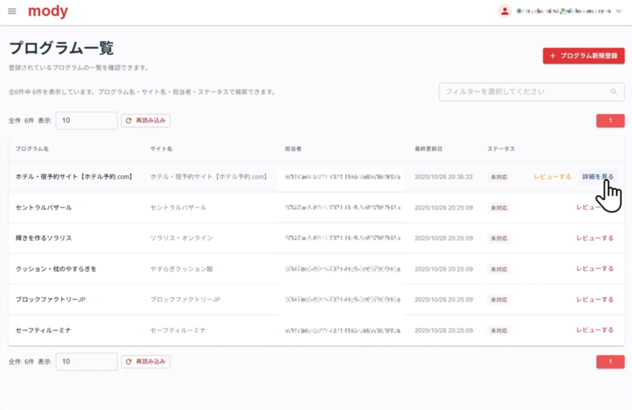Screen dimensions: 632x410
Task: Expand the account dropdown arrow
Action: pos(619,11)
